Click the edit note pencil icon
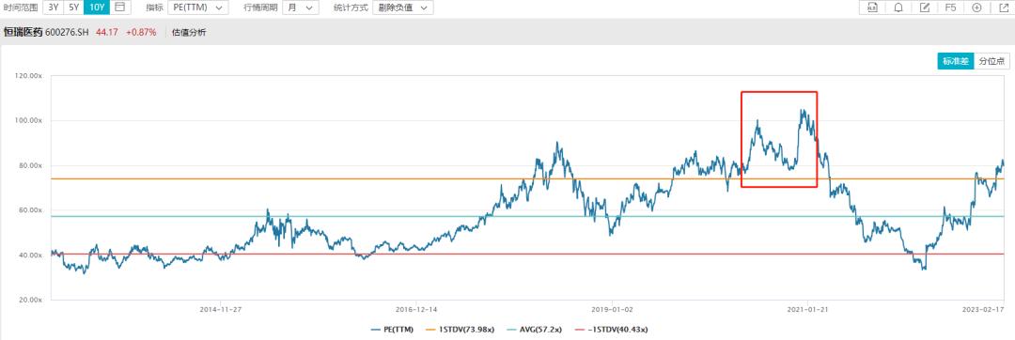Screen dimensions: 1015x340 tap(925, 8)
